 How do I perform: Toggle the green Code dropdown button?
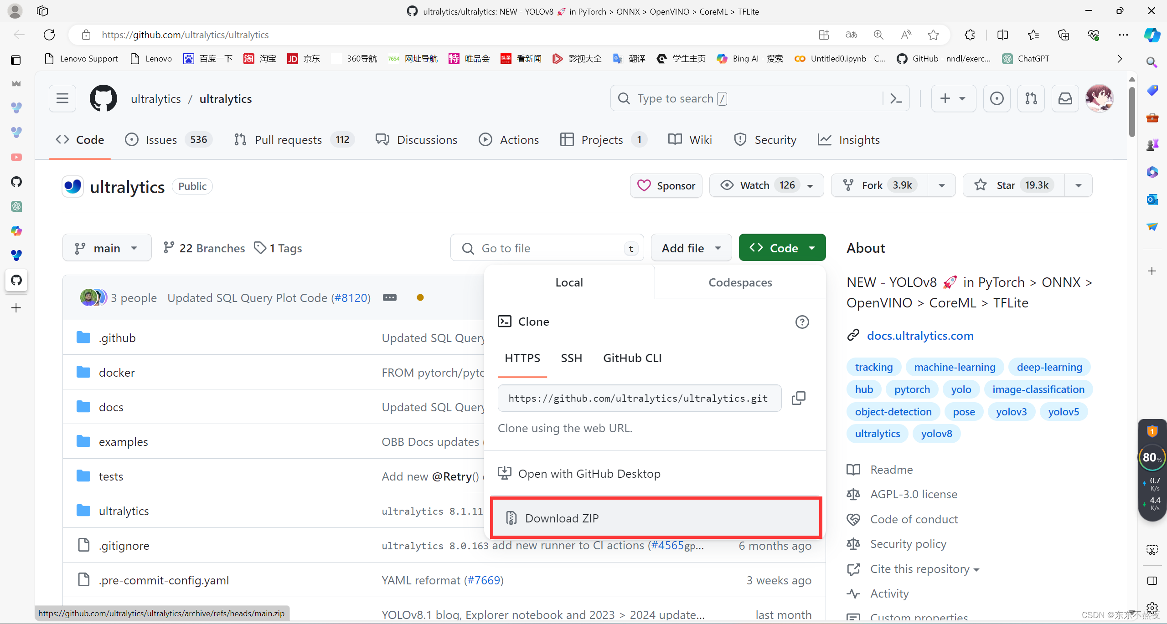point(782,248)
